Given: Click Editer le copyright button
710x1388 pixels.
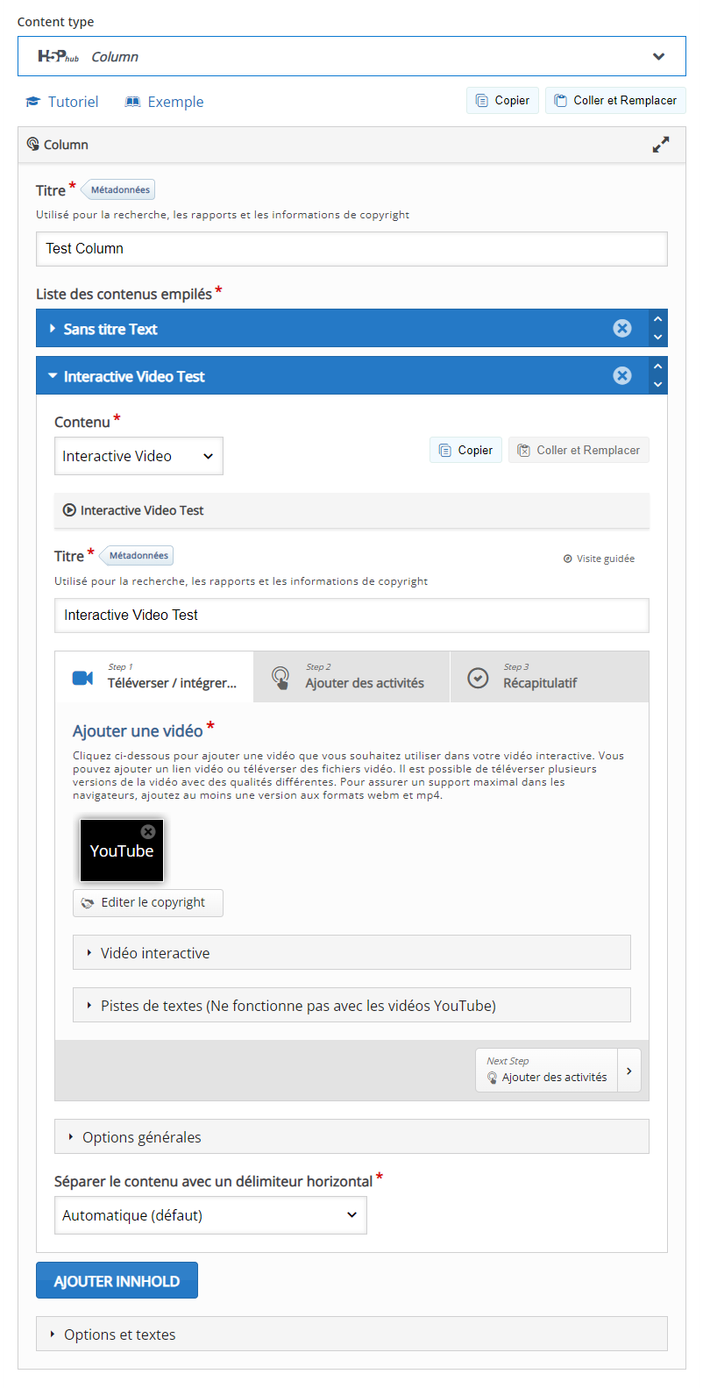Looking at the screenshot, I should [x=148, y=903].
